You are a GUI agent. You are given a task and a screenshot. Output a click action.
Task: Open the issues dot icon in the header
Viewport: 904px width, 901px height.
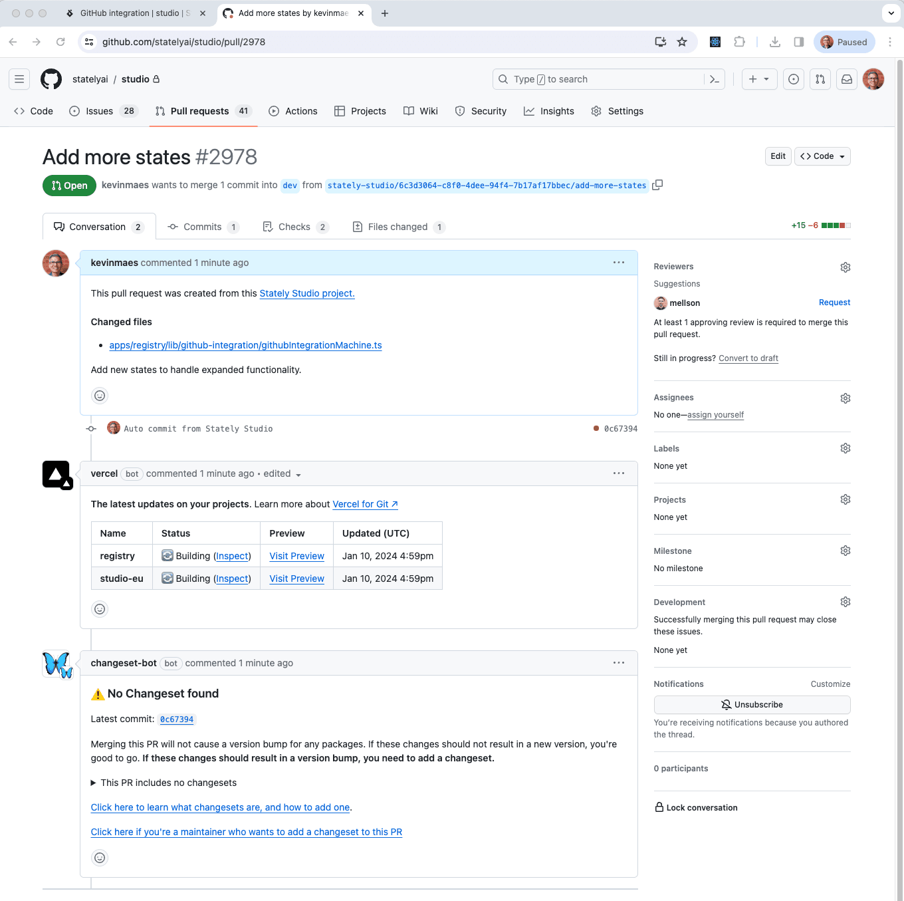pyautogui.click(x=793, y=78)
